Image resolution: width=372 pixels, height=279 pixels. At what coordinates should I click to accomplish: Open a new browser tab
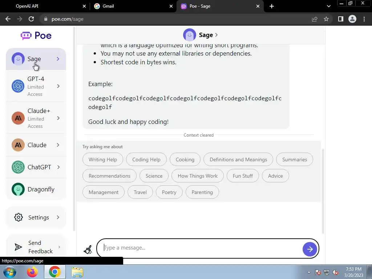pos(272,6)
